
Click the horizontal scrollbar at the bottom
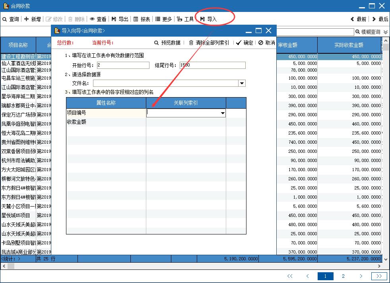point(191,266)
